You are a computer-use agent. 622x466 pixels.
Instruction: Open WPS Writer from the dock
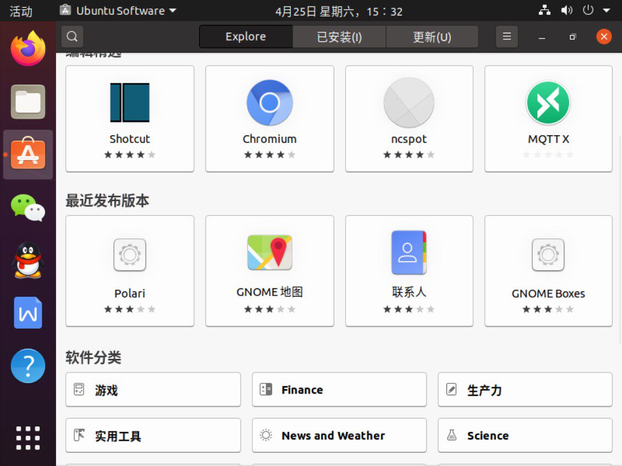[27, 313]
